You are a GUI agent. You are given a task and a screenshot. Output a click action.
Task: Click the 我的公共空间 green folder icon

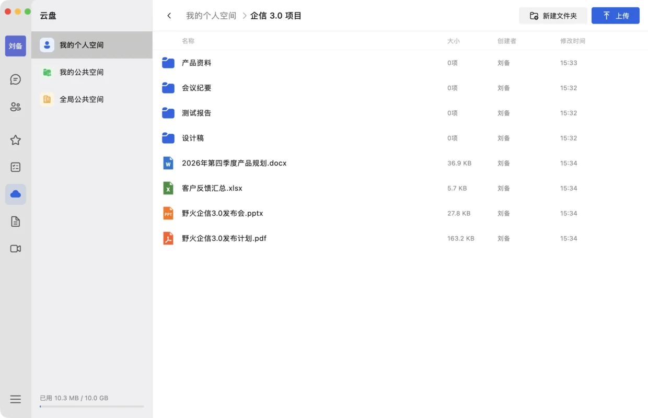[x=47, y=72]
